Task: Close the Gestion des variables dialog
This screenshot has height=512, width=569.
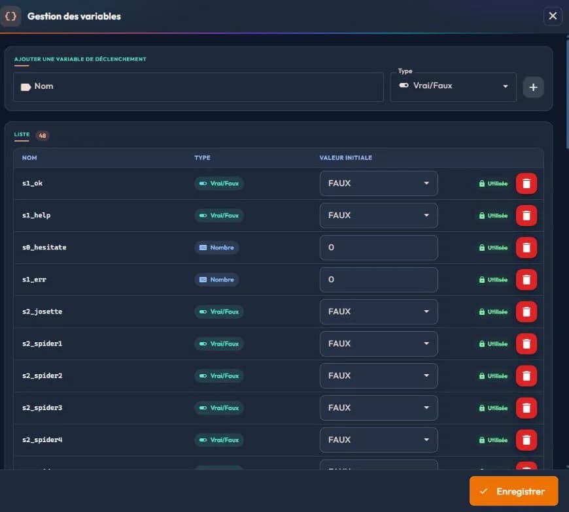Action: tap(553, 16)
